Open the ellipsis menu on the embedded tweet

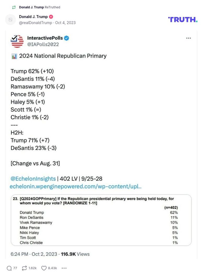click(x=189, y=38)
